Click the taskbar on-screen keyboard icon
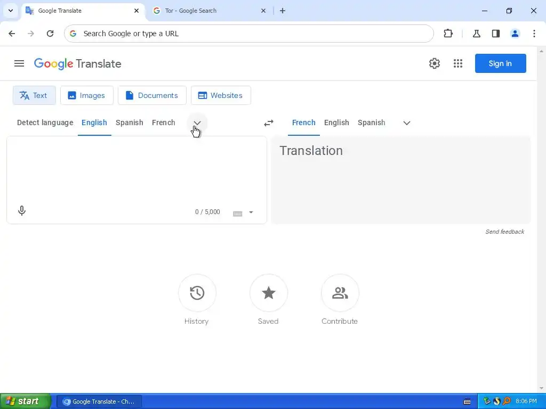 pos(467,402)
